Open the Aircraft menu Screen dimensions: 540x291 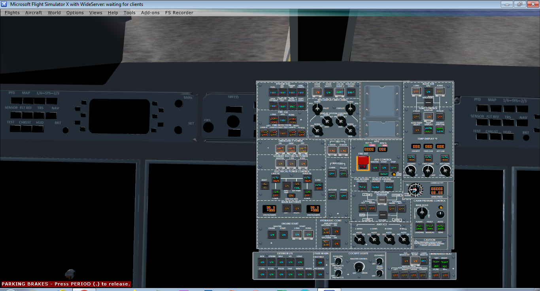point(34,12)
